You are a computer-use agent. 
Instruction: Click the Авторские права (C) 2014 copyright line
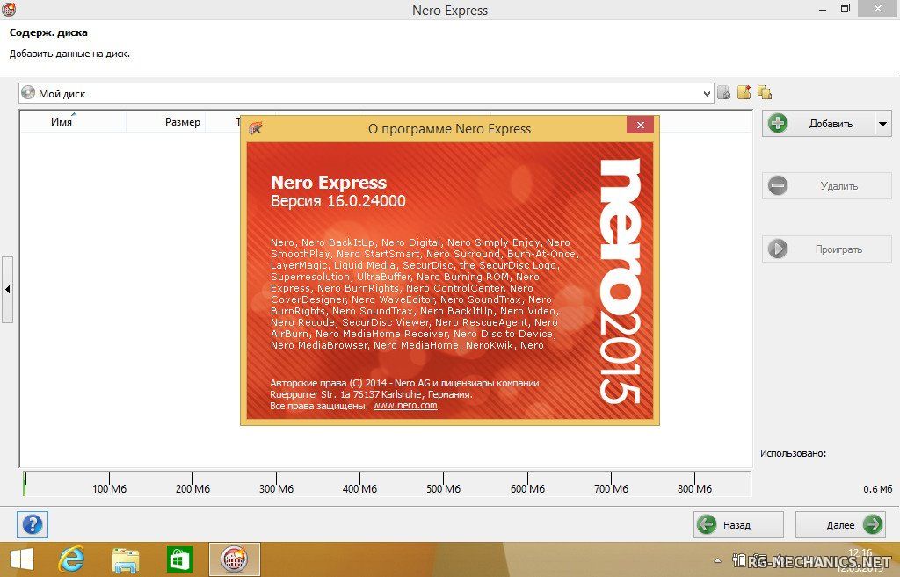coord(404,383)
